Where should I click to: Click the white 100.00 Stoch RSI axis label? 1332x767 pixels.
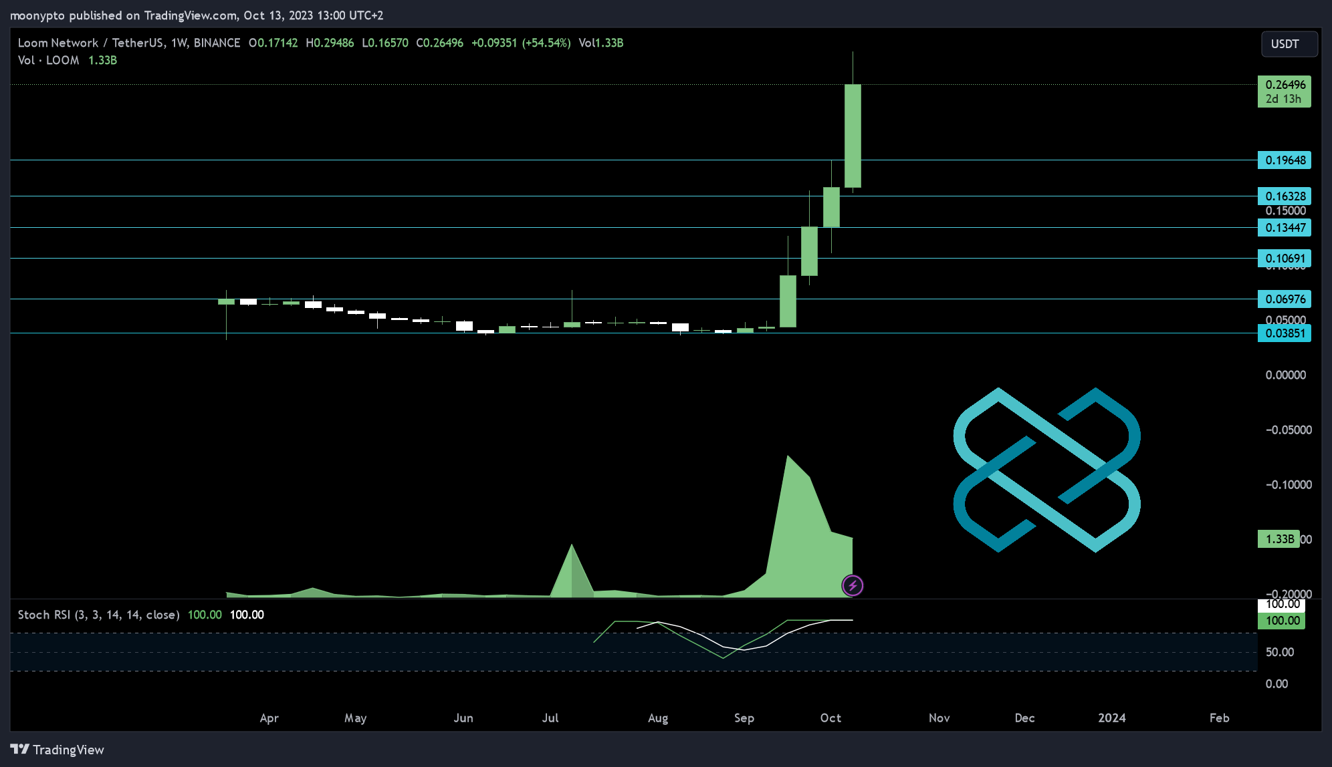pos(1281,605)
